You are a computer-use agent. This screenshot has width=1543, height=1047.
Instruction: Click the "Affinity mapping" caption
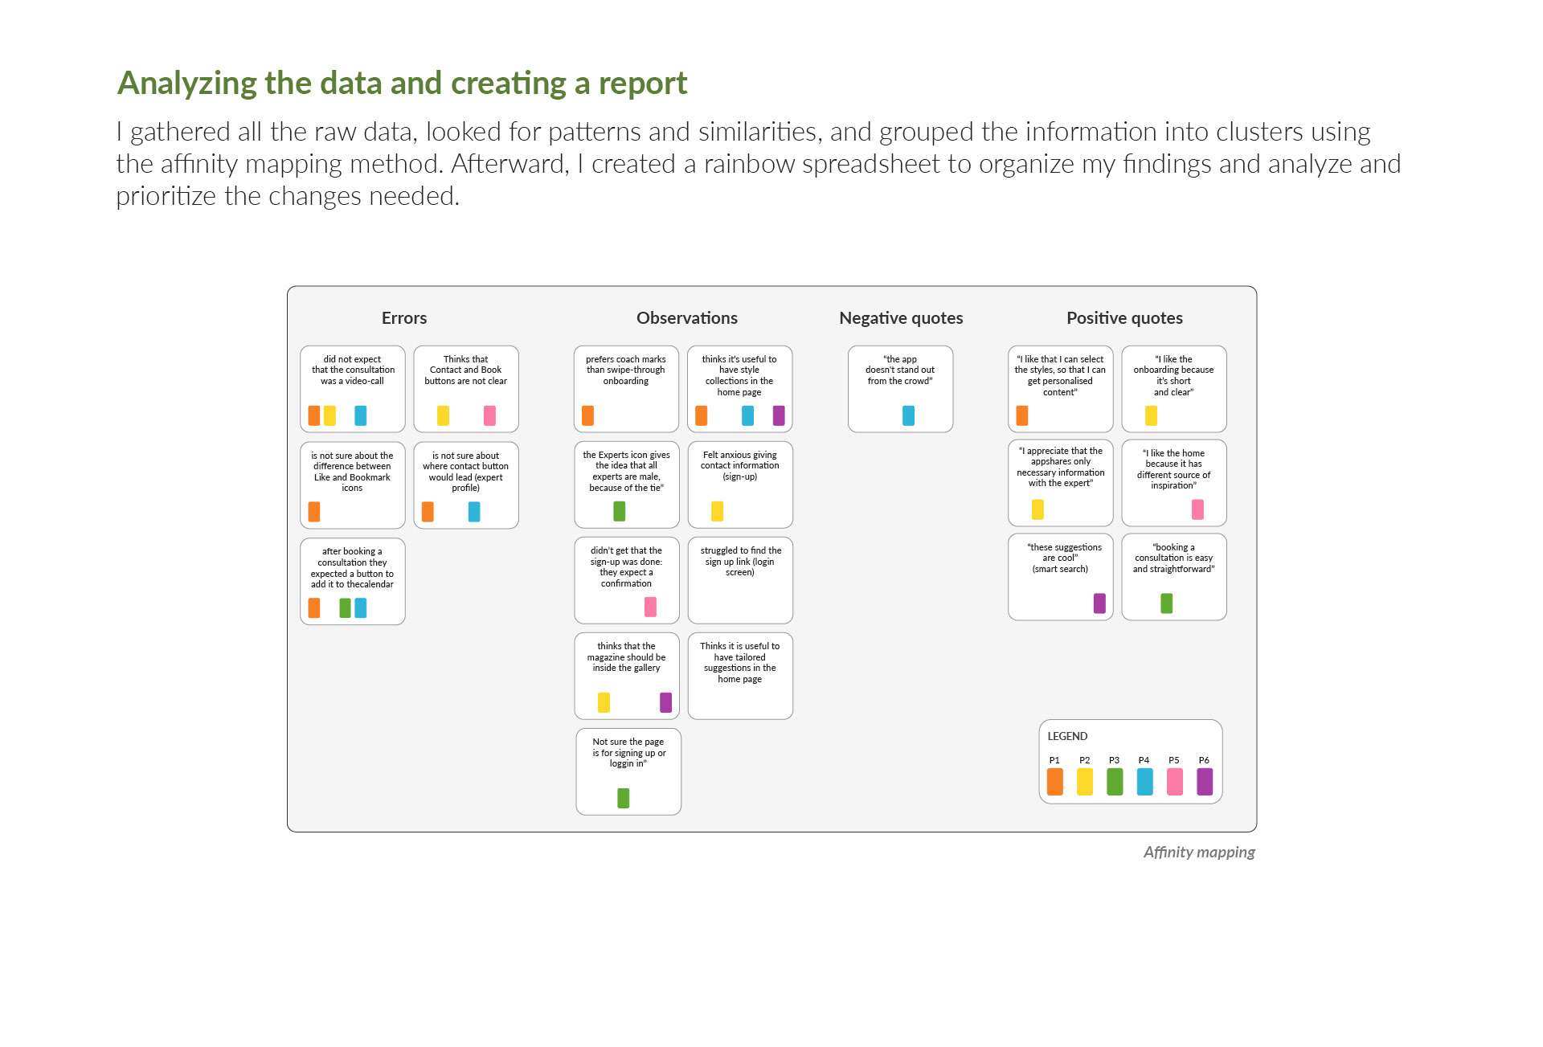[x=1198, y=853]
